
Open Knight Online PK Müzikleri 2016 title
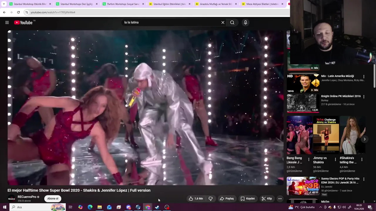[341, 96]
